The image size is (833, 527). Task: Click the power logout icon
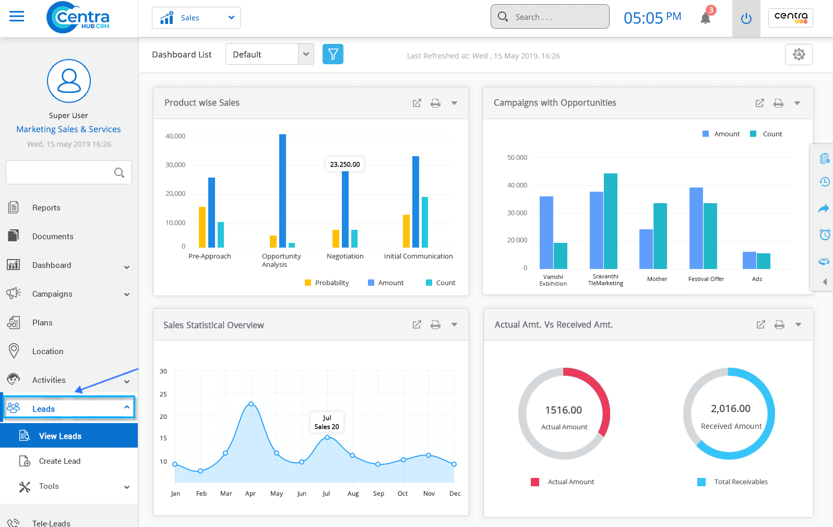click(x=746, y=19)
